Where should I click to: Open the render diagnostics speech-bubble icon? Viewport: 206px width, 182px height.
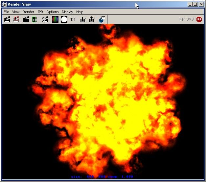pos(102,19)
